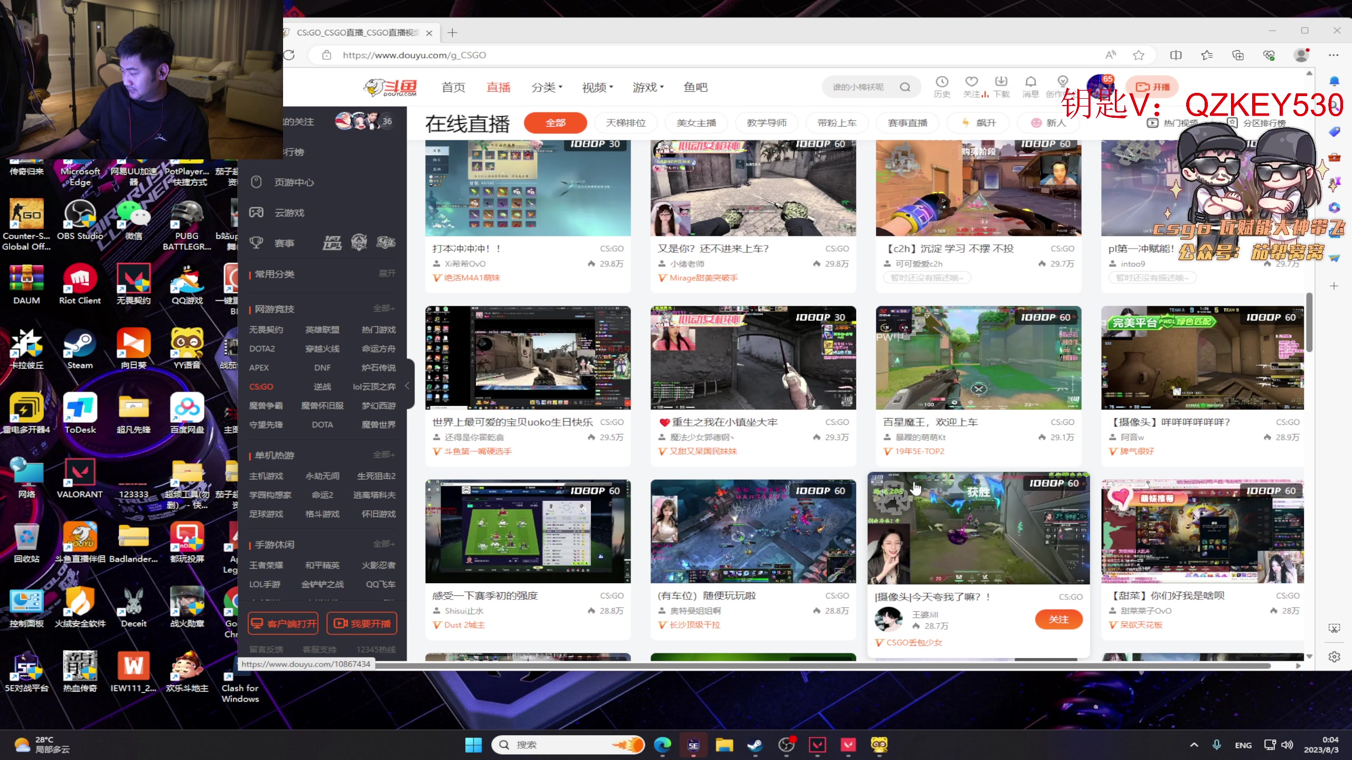Image resolution: width=1352 pixels, height=760 pixels.
Task: Open VALORANT desktop shortcut
Action: (x=80, y=477)
